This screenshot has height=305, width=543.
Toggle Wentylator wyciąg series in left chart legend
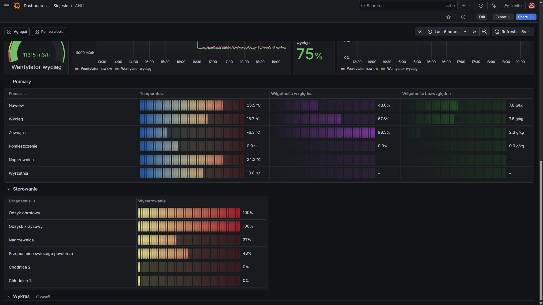tap(136, 69)
